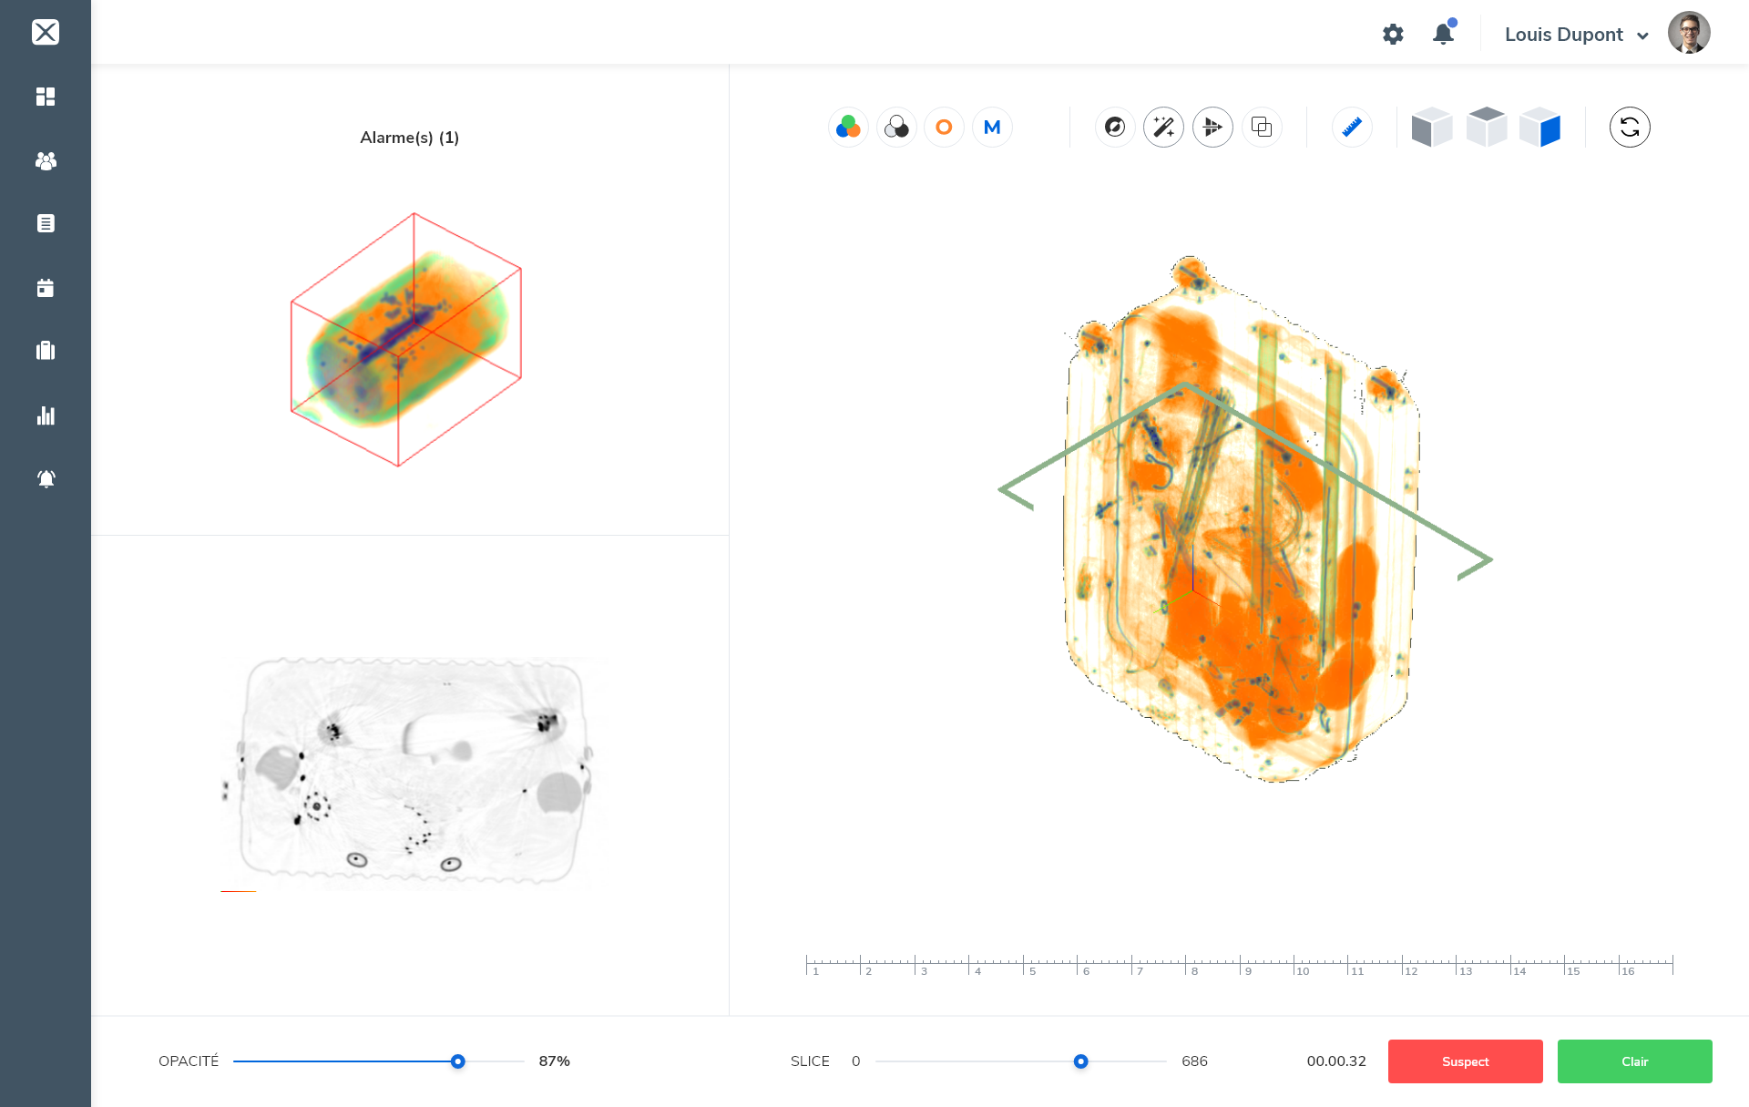Click the red Suspect button
1749x1107 pixels.
1465,1061
